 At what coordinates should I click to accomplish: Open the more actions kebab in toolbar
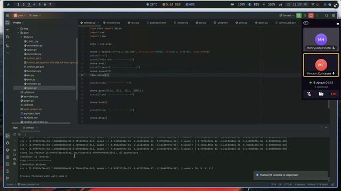click(x=317, y=15)
